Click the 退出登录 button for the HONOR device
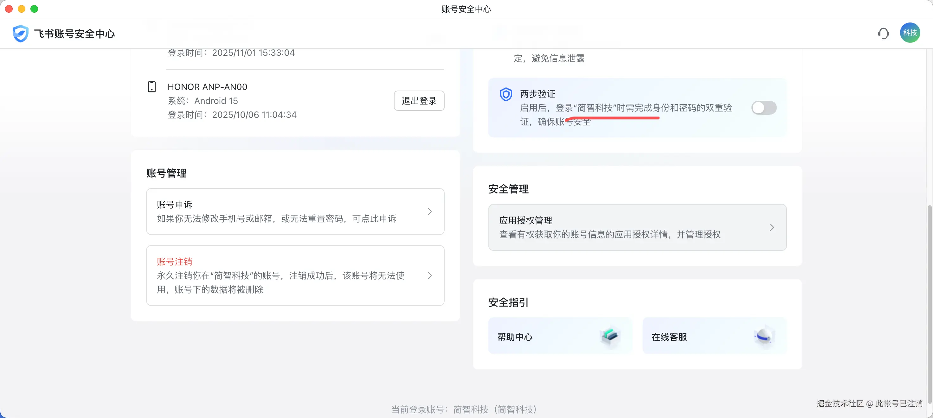Image resolution: width=933 pixels, height=418 pixels. [x=419, y=101]
